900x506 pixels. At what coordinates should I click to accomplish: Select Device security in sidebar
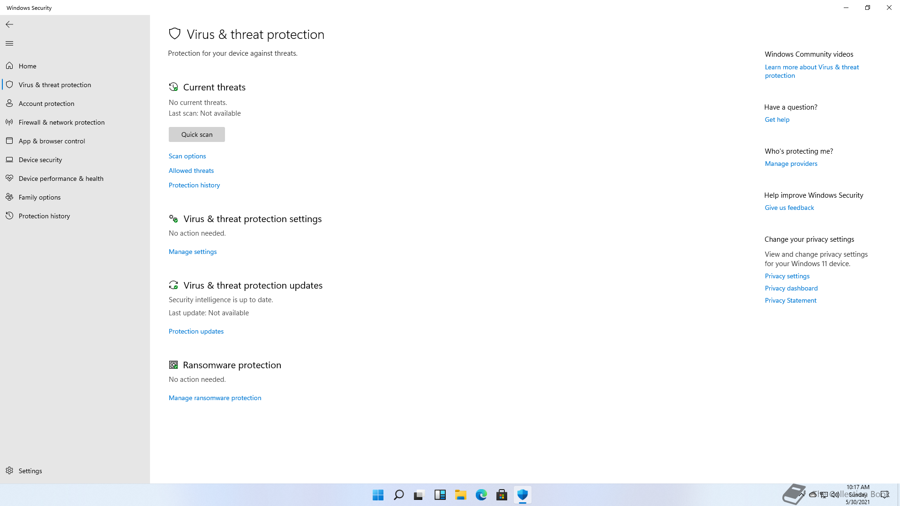pos(75,159)
